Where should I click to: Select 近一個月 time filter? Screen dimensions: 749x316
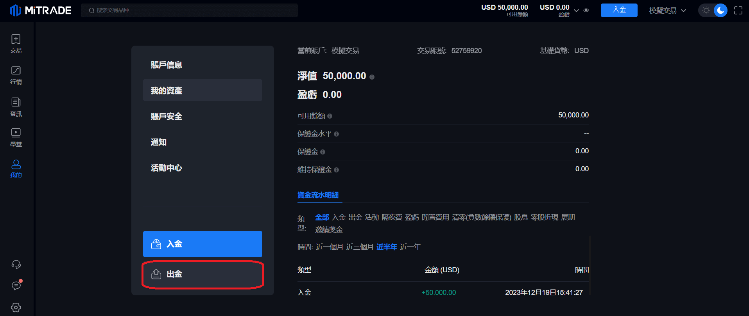click(x=329, y=247)
